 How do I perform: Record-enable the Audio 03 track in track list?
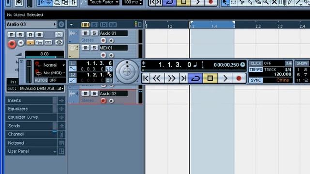[x=103, y=101]
